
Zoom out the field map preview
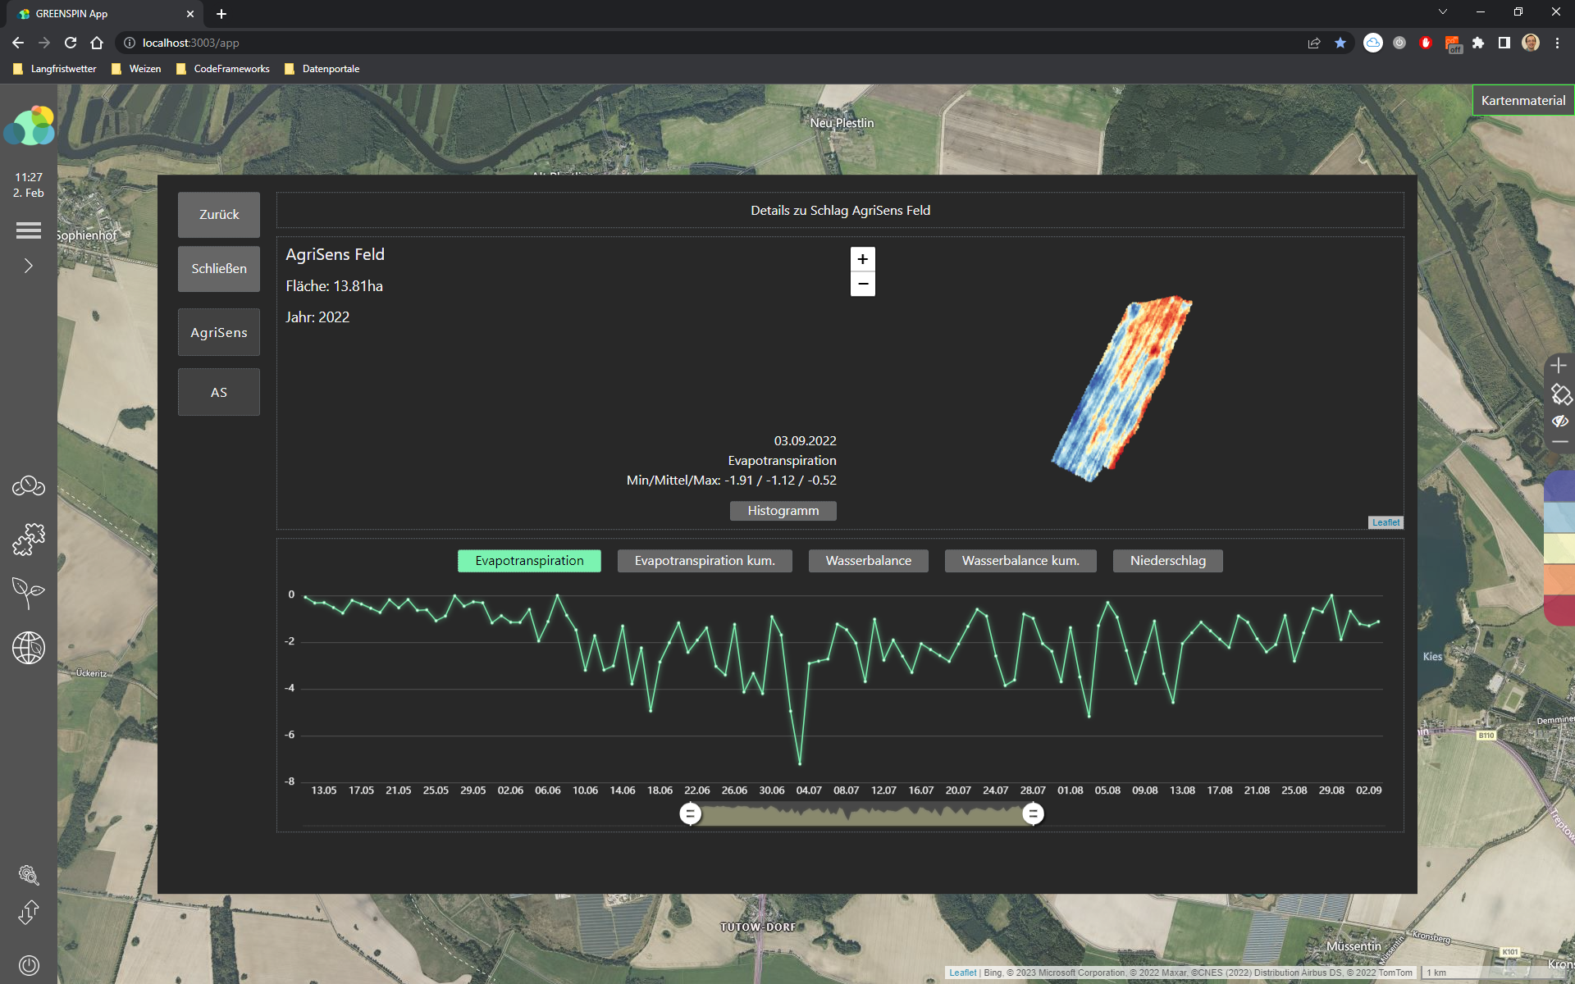tap(862, 284)
